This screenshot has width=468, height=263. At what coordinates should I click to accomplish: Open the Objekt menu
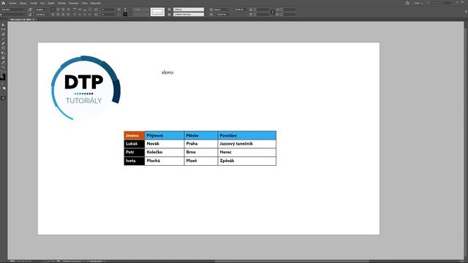click(51, 3)
